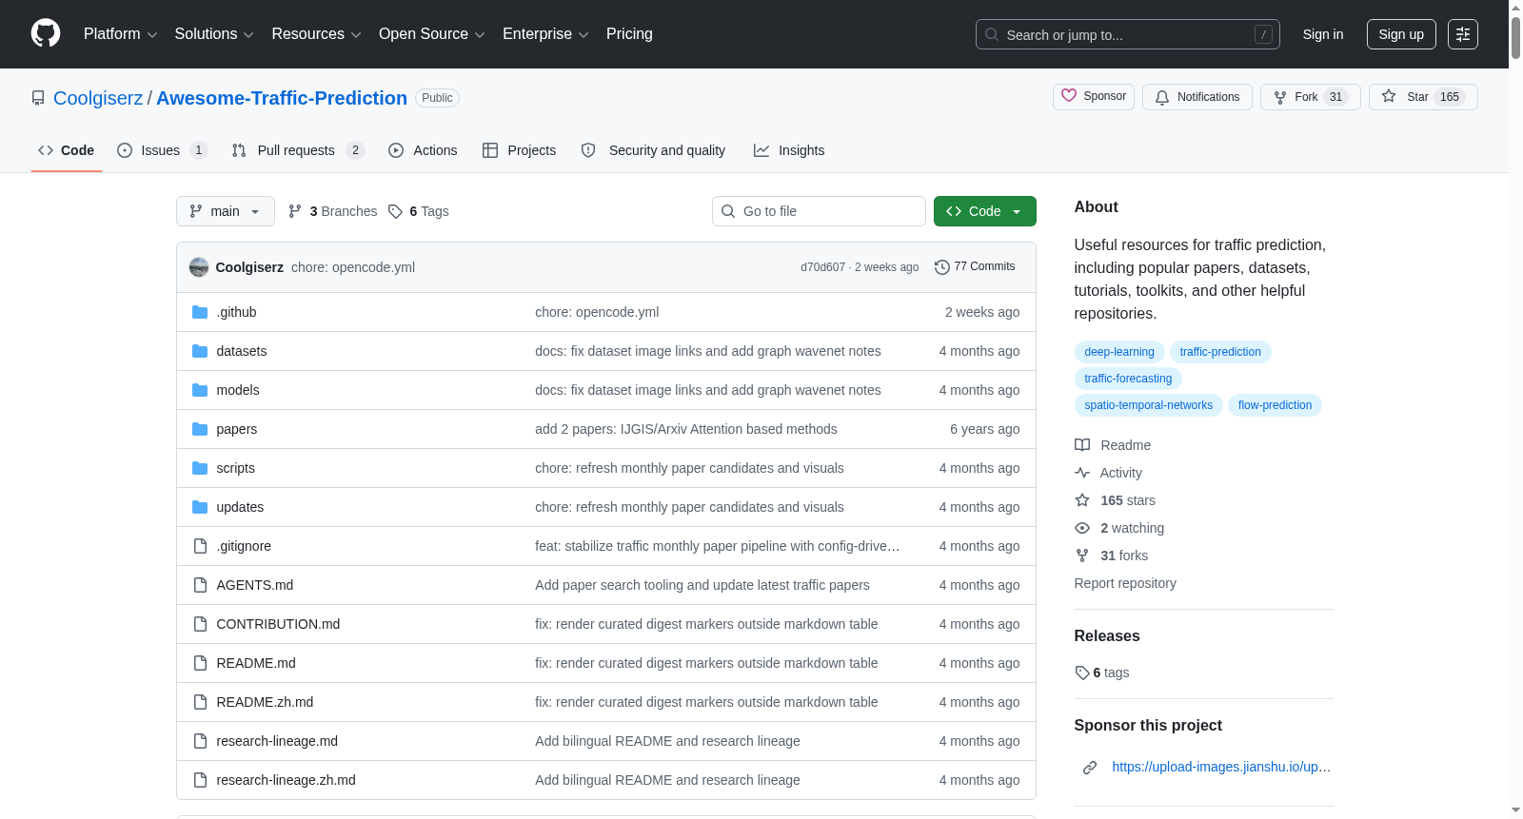Viewport: 1523px width, 819px height.
Task: Click the Notifications button
Action: pyautogui.click(x=1197, y=97)
